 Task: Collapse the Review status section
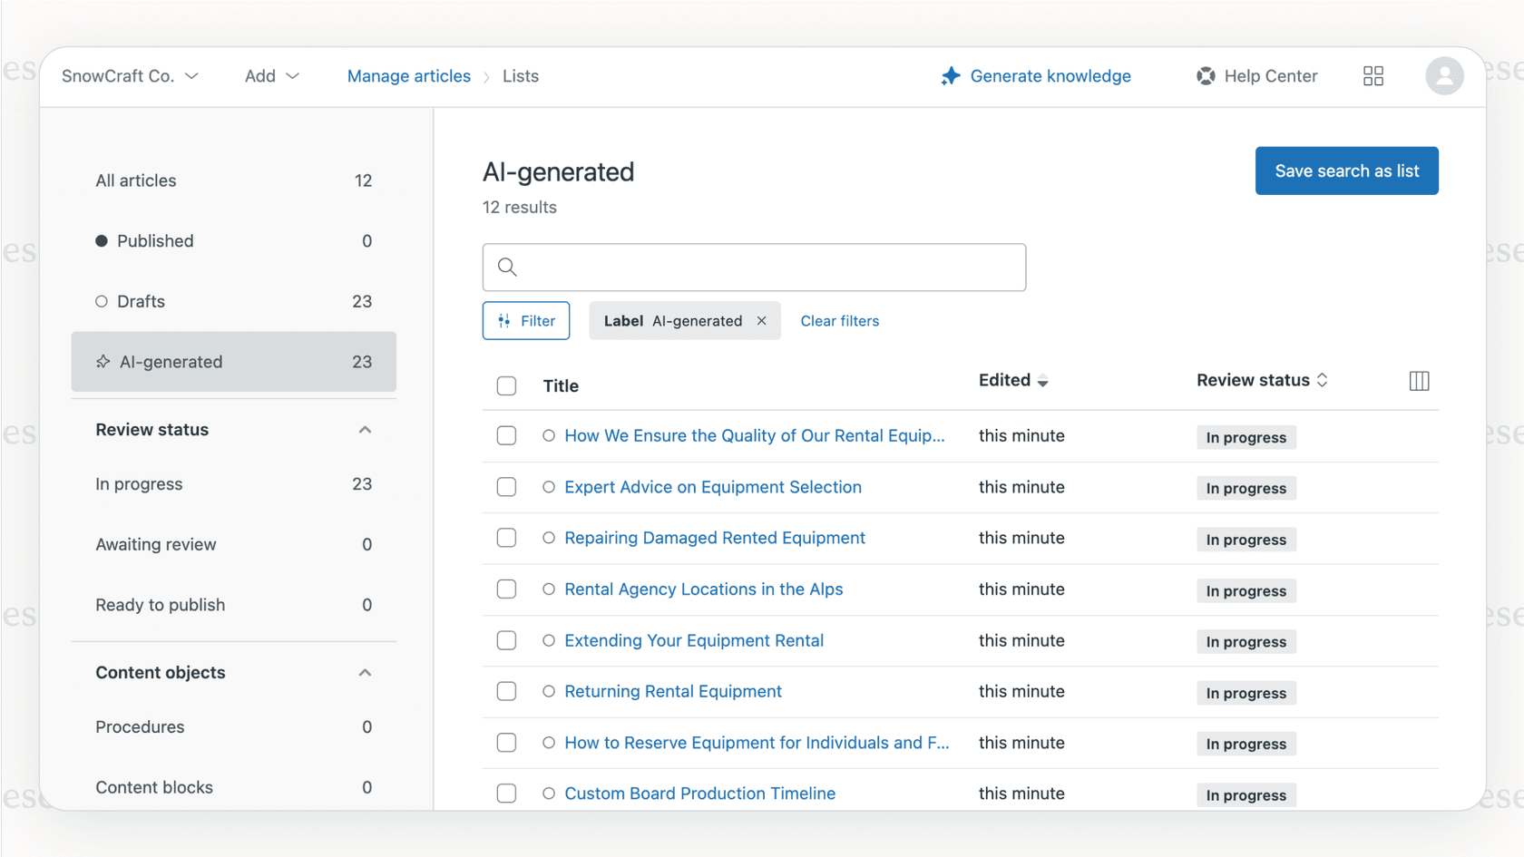365,429
